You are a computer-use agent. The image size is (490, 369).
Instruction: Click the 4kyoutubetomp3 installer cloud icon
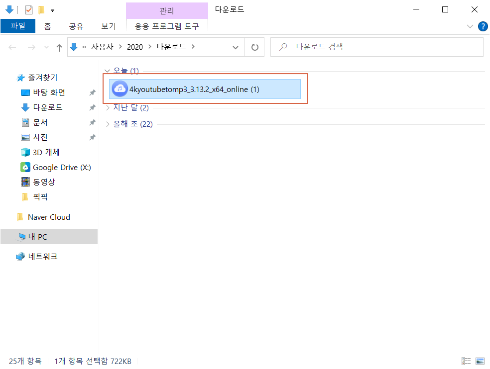click(x=120, y=89)
